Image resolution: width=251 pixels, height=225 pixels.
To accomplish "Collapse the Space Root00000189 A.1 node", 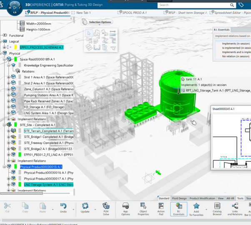I will 4,59.
